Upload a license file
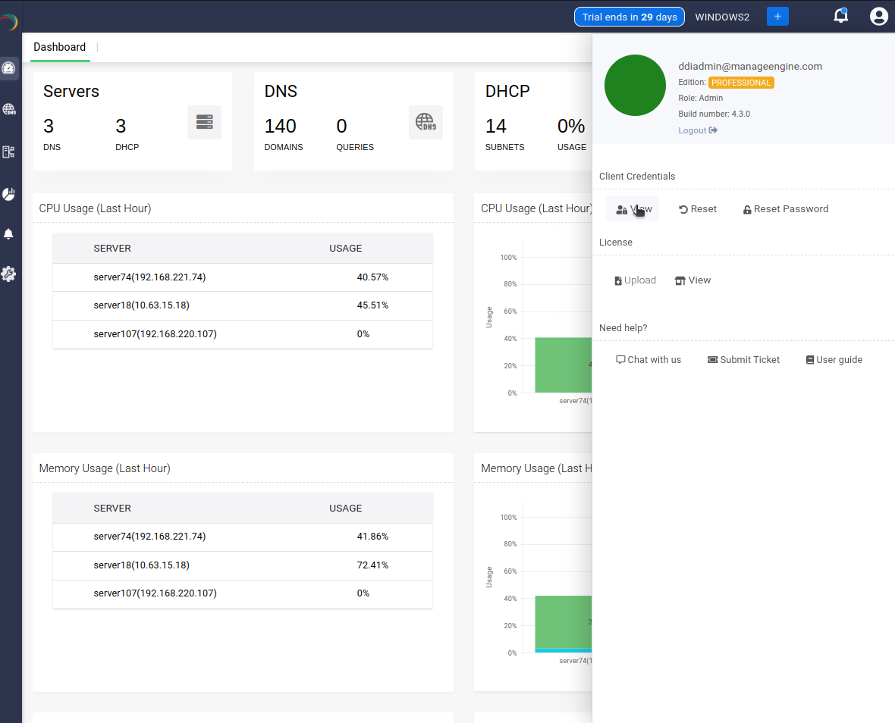The width and height of the screenshot is (895, 723). pos(635,280)
